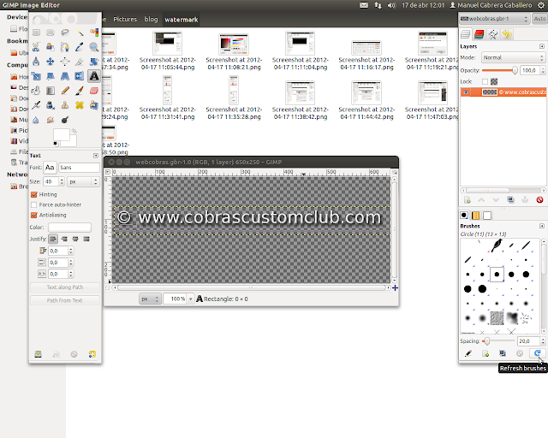
Task: Select the Text tool
Action: (x=94, y=76)
